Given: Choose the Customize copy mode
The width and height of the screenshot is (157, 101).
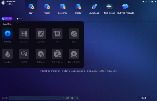Looking at the screenshot, I should click(x=41, y=34).
